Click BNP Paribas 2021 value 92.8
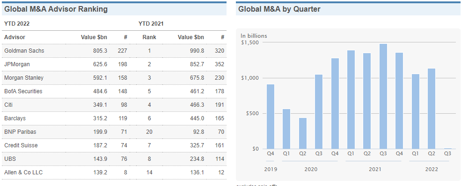Viewport: 461px width, 186px height. [198, 132]
